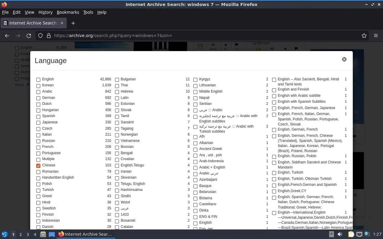Select the Bulgarian checkbox
The width and height of the screenshot is (383, 239).
pyautogui.click(x=117, y=80)
